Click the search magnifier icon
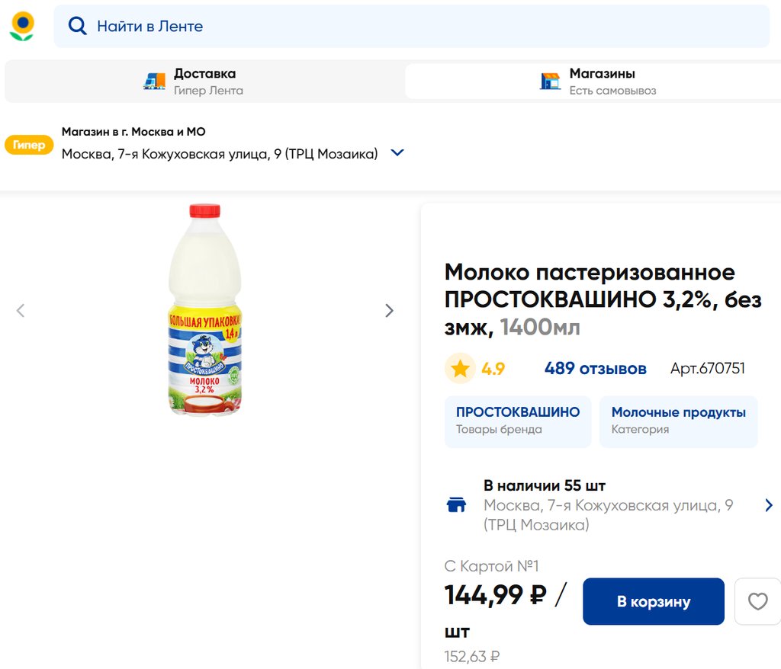This screenshot has width=781, height=669. 77,26
